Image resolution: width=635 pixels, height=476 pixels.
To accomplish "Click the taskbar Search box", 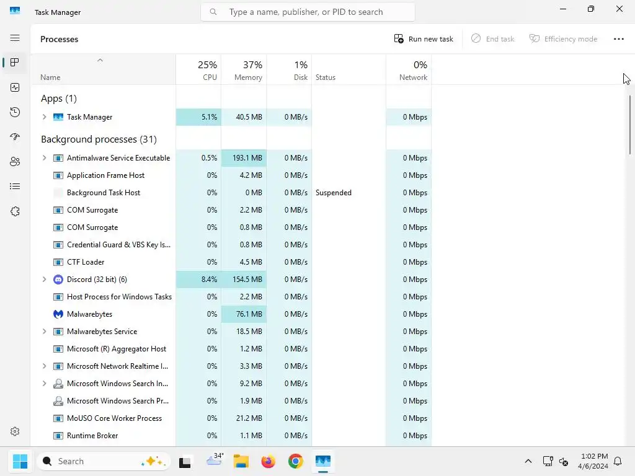I will tap(104, 461).
